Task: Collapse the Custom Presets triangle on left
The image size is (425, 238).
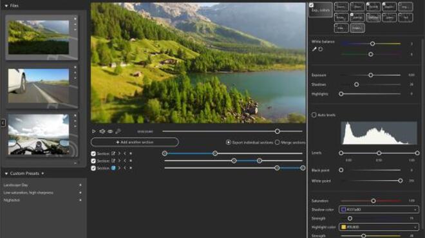Action: click(6, 174)
